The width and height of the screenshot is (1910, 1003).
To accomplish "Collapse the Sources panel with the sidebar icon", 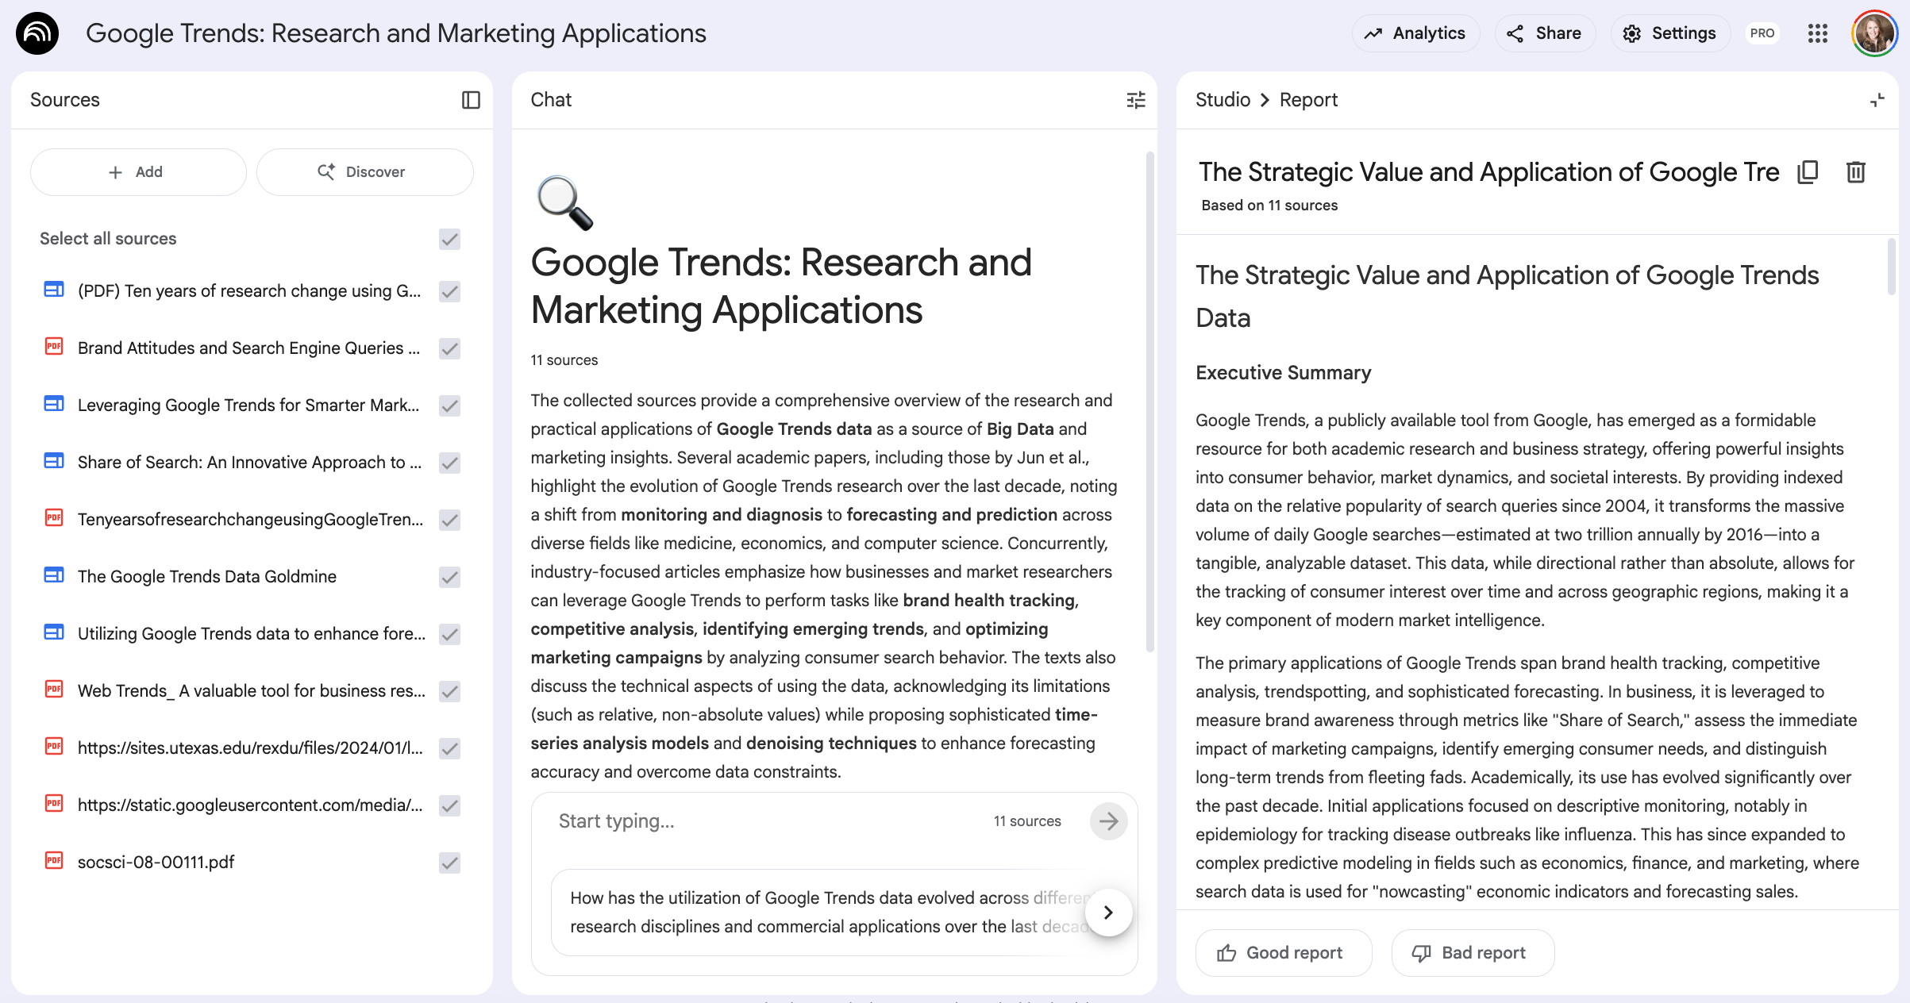I will tap(471, 100).
